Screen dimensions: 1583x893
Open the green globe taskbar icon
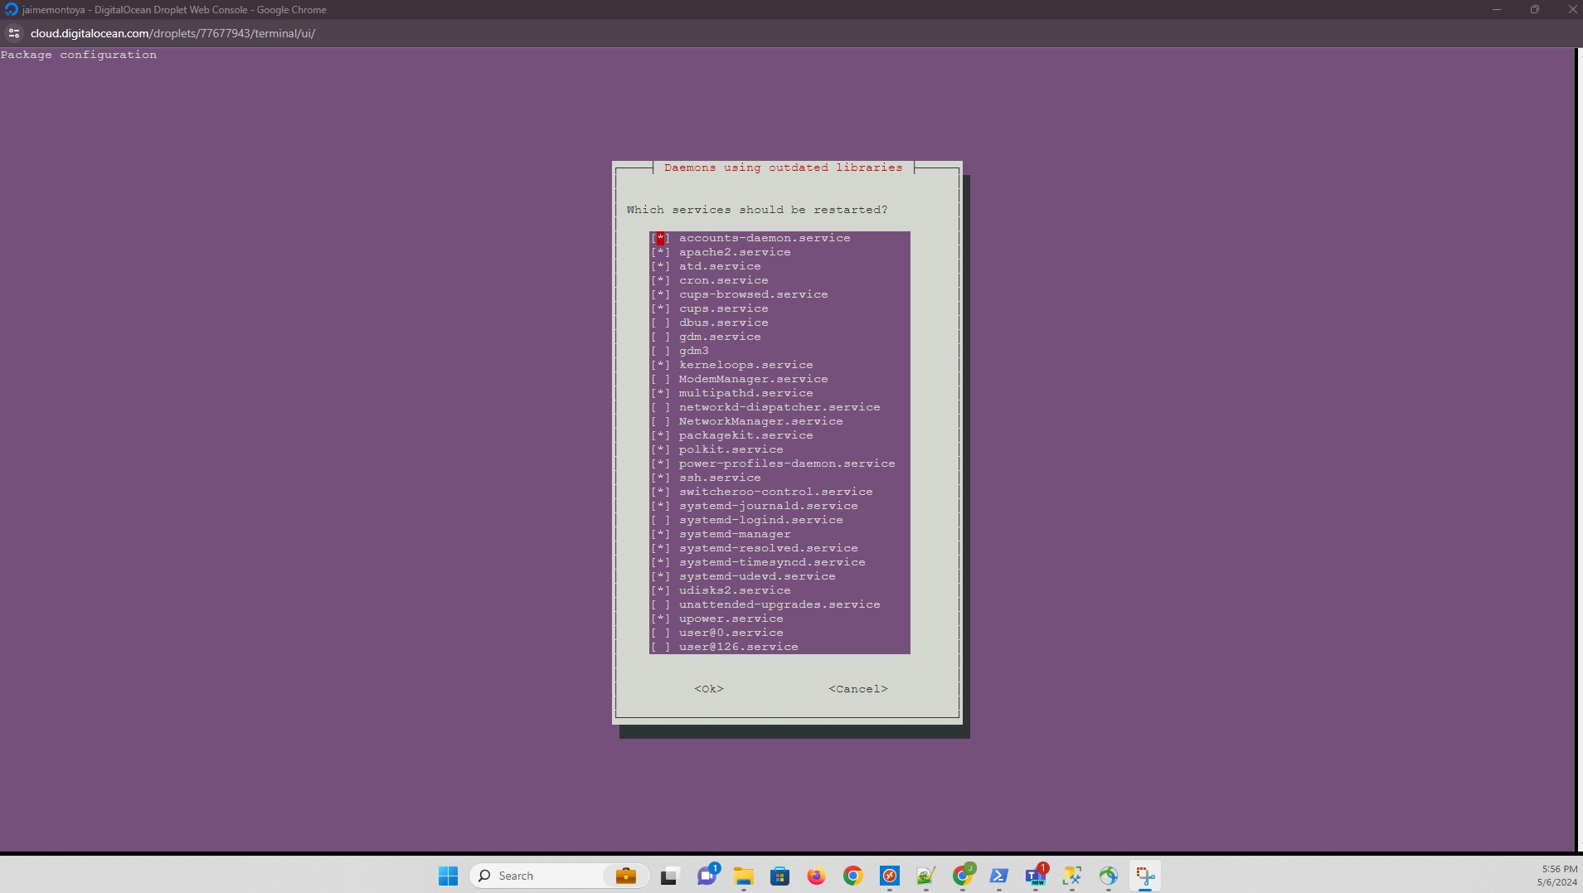(1109, 876)
